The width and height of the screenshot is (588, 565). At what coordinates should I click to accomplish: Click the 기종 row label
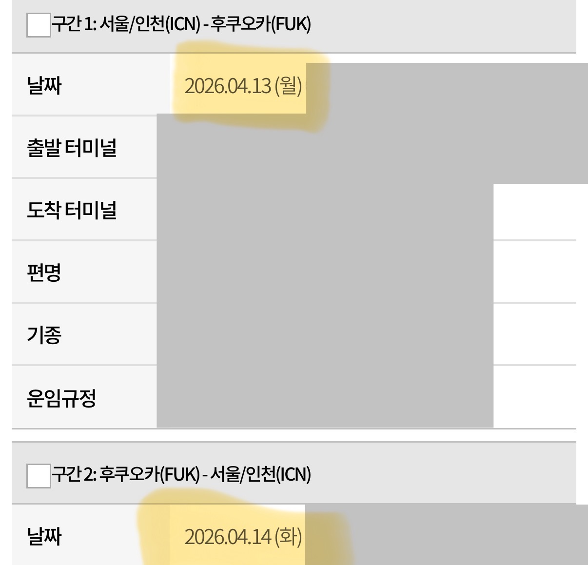coord(44,335)
